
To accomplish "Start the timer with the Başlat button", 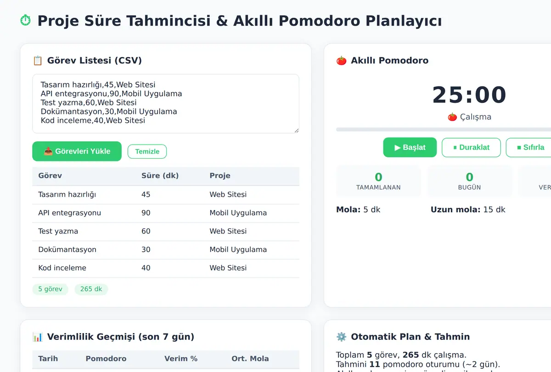I will [x=410, y=147].
